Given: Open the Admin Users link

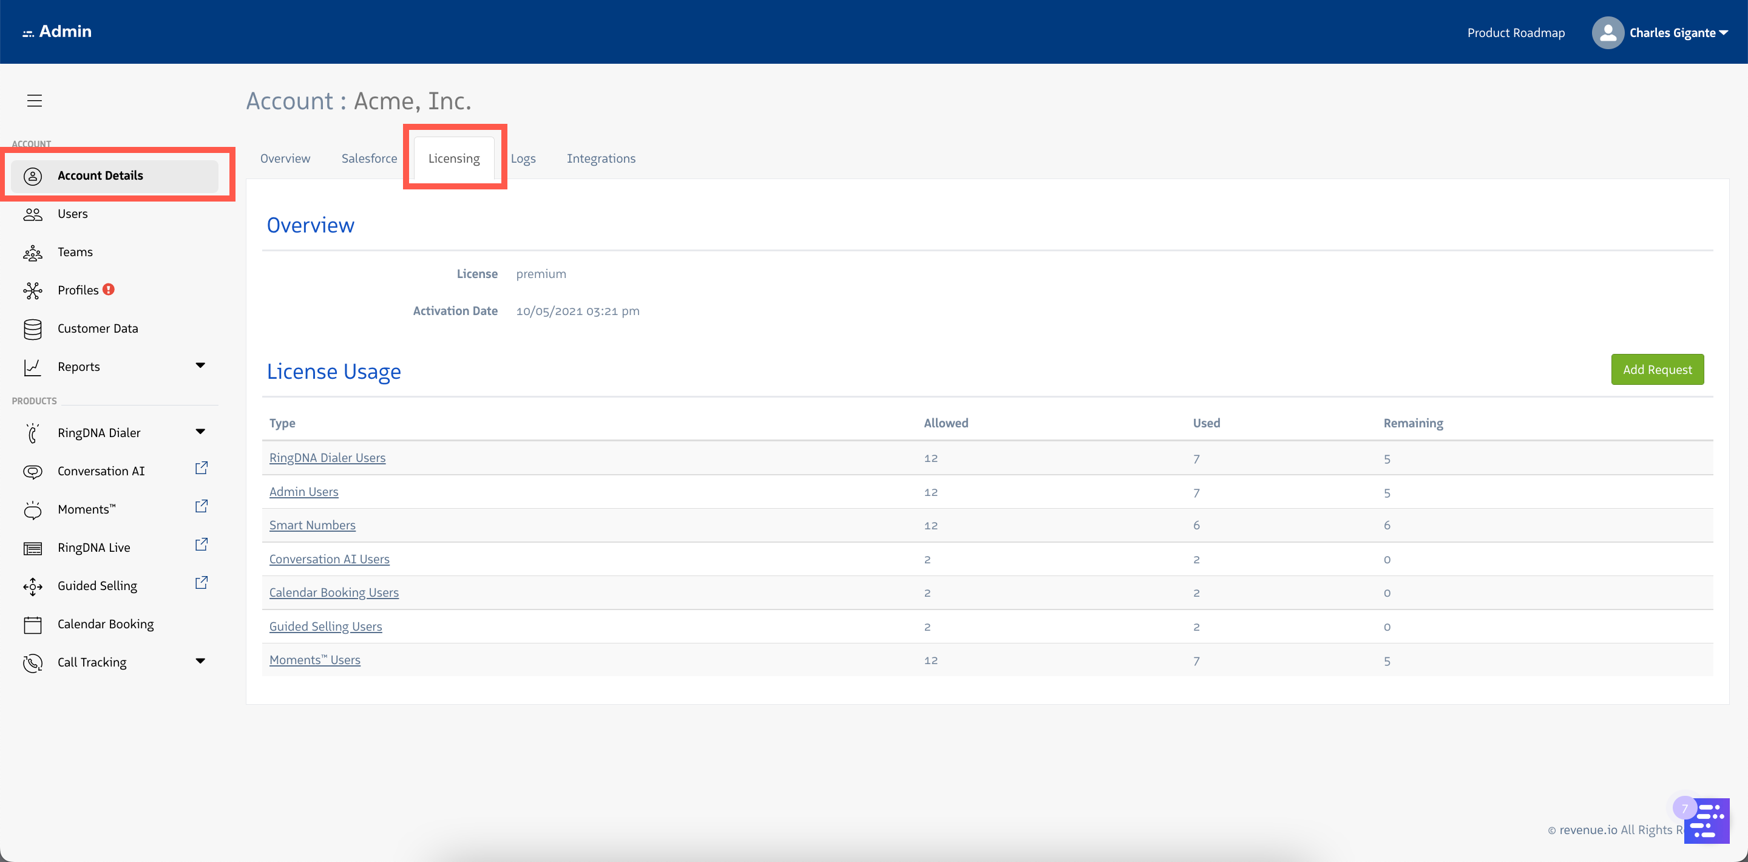Looking at the screenshot, I should 303,492.
